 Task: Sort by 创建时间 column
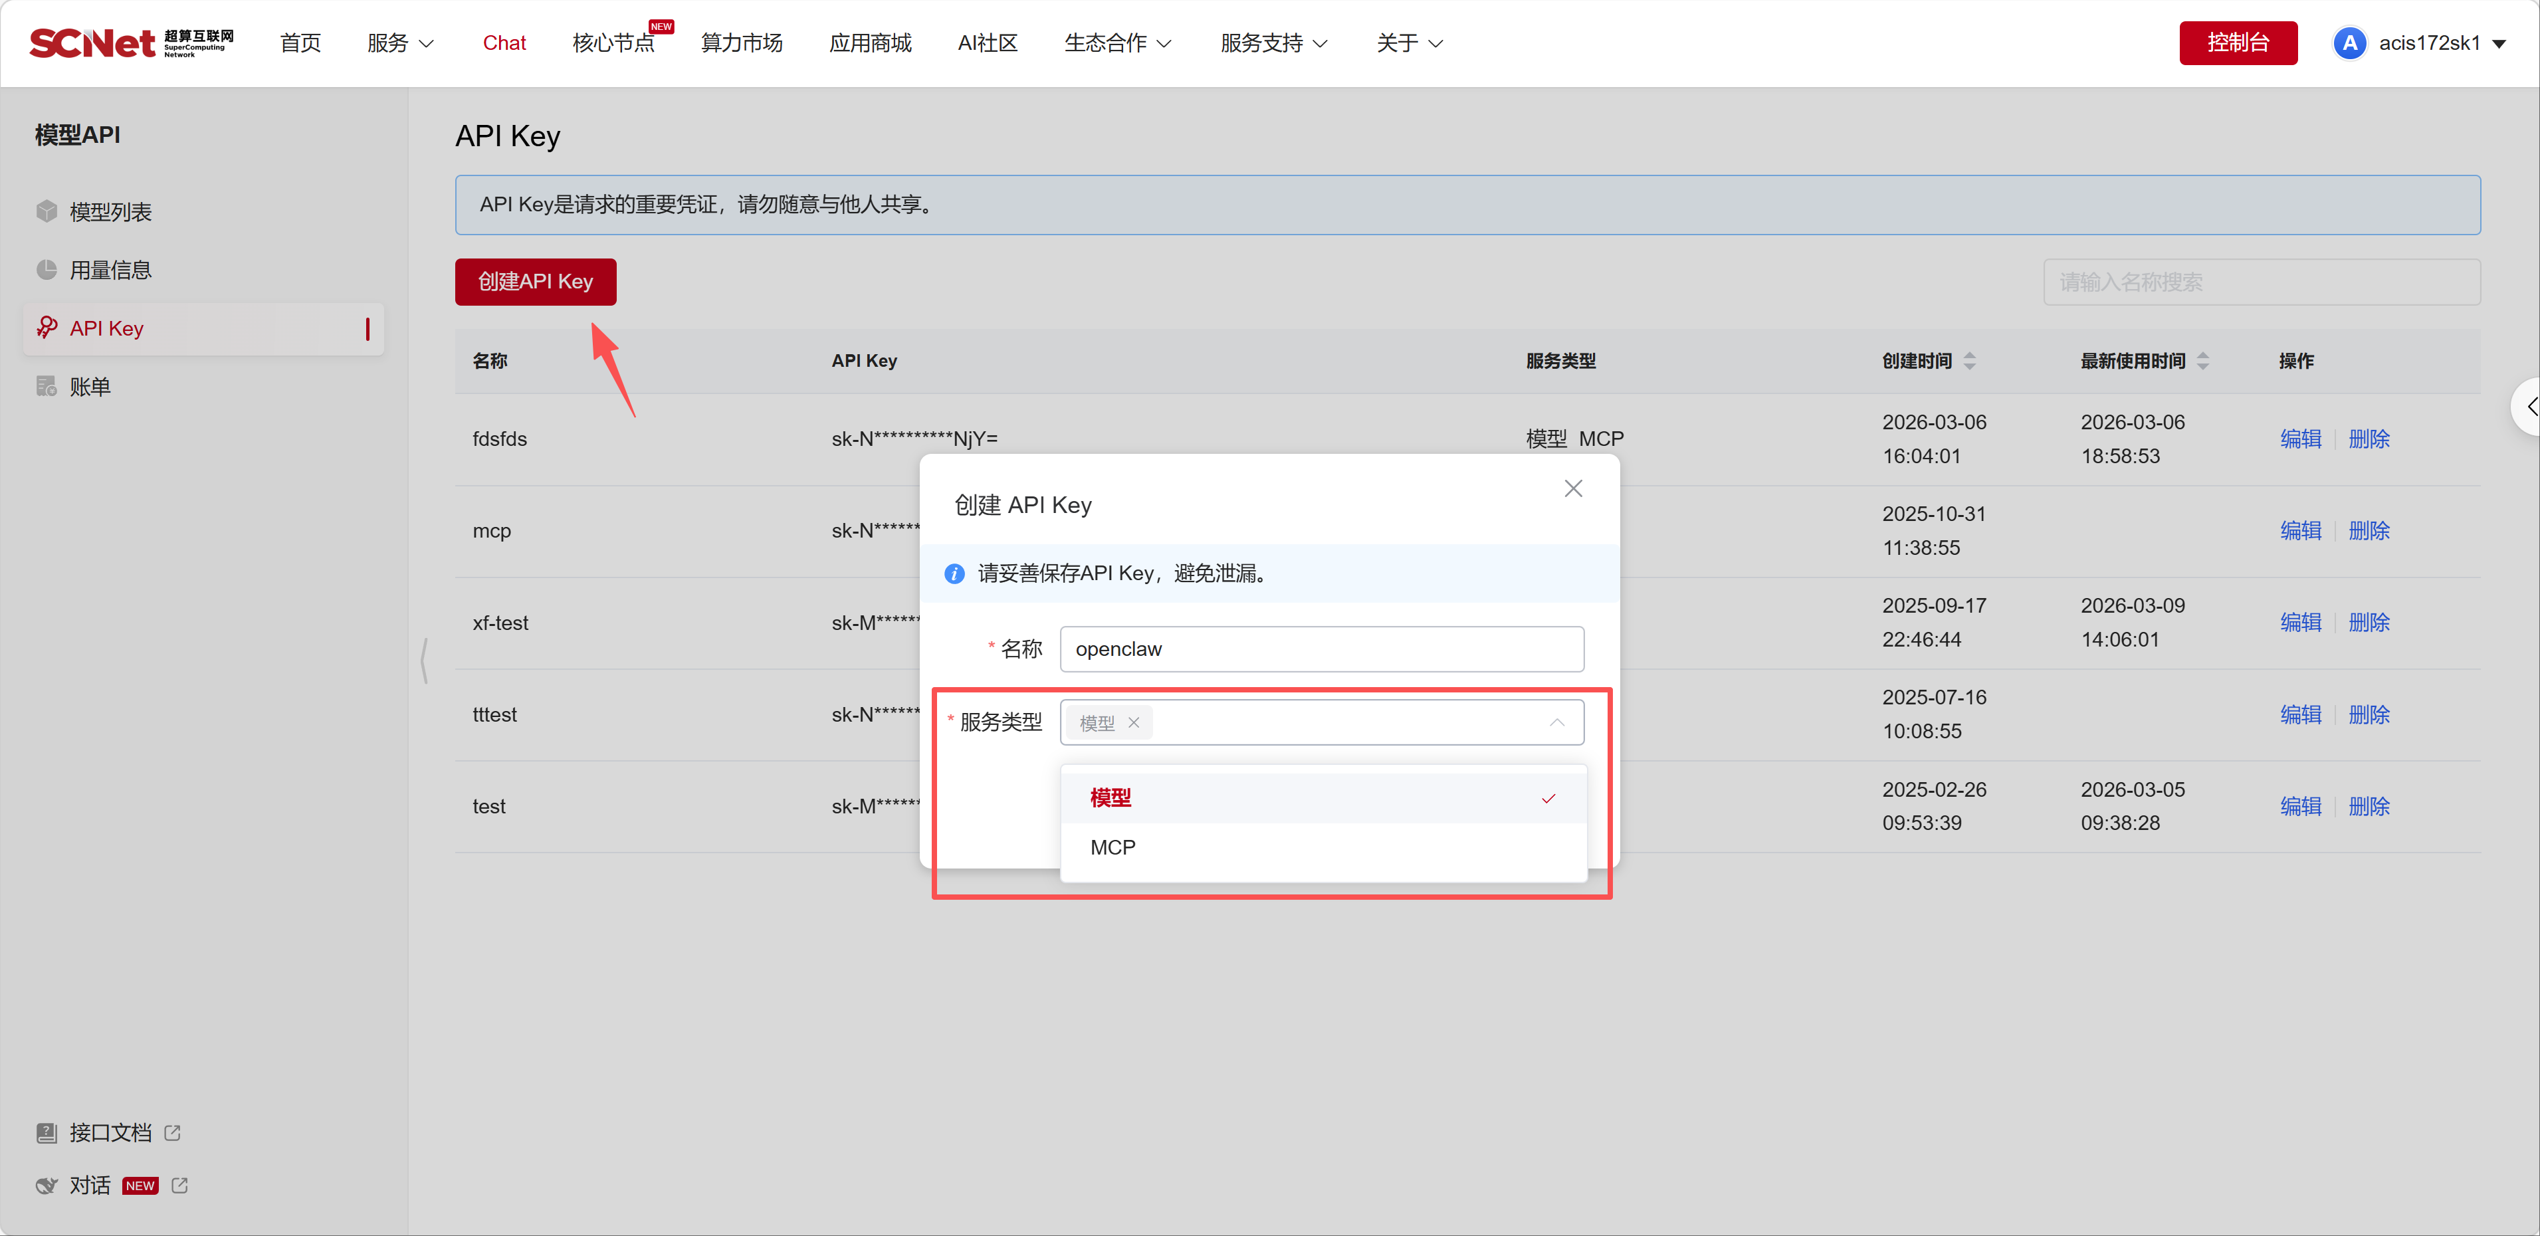[x=1969, y=361]
